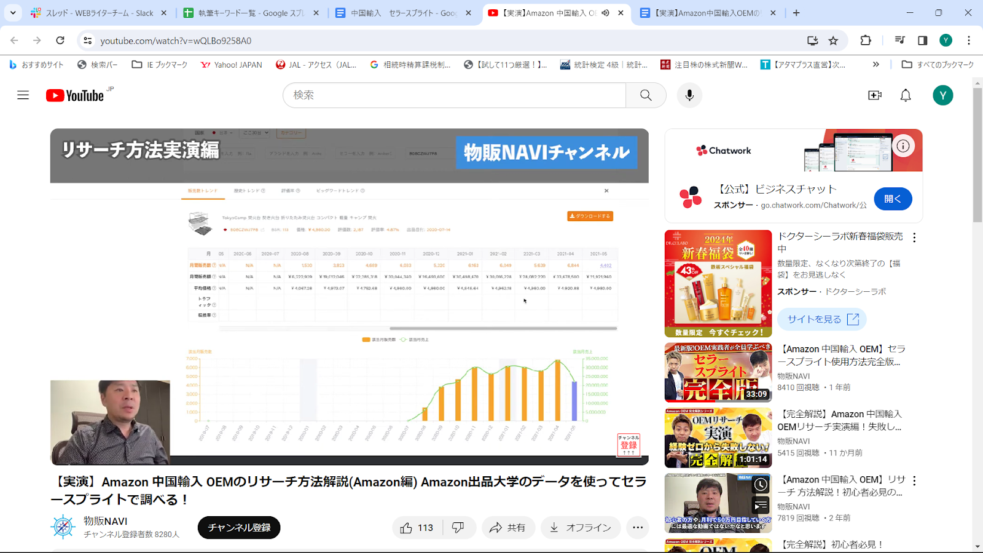The image size is (983, 553).
Task: Download the video via オフライン button
Action: coord(581,528)
